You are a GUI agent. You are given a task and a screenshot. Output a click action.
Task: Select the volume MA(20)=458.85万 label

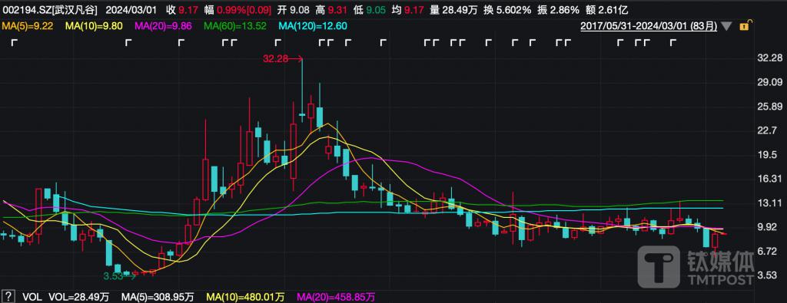(x=336, y=297)
